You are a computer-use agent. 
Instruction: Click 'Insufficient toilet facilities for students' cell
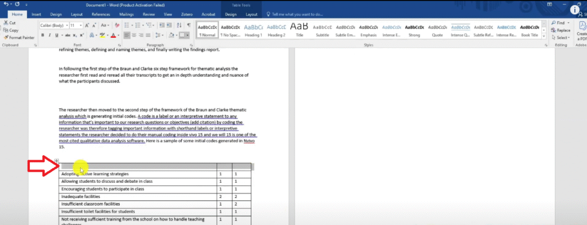click(138, 211)
